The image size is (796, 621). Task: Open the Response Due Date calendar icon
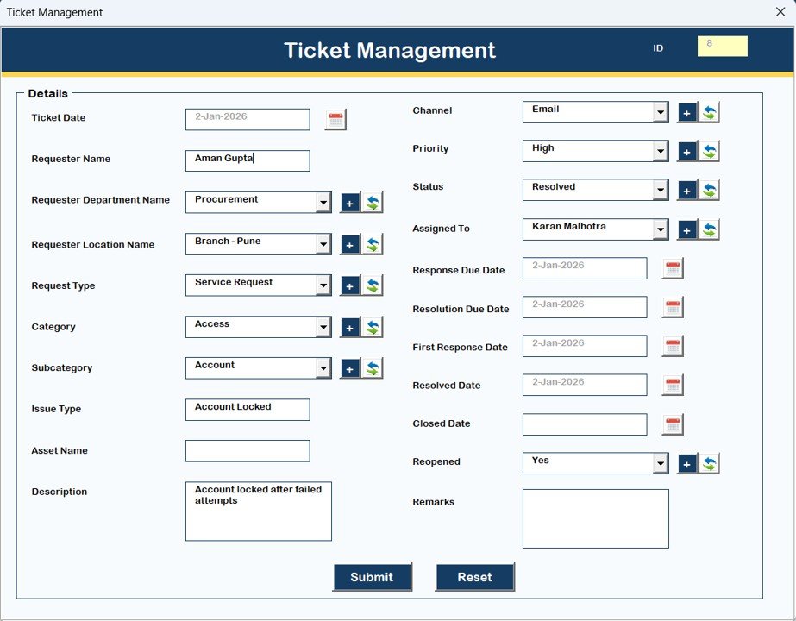tap(672, 267)
